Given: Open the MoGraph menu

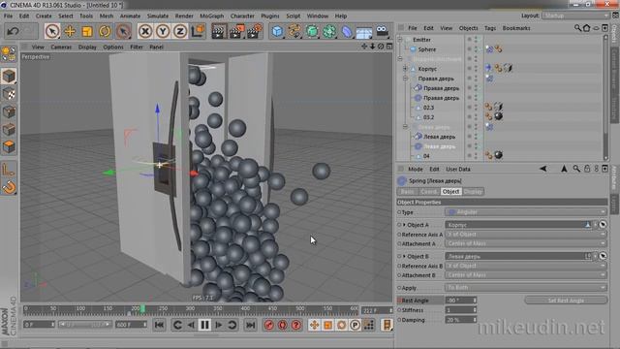Looking at the screenshot, I should point(211,16).
